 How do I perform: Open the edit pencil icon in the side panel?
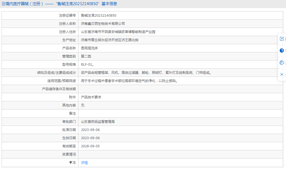(x=282, y=39)
